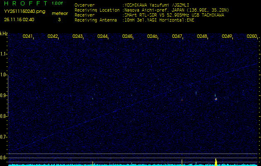The width and height of the screenshot is (261, 166).
Task: Select the 26.11.16 02:40 timestamp
Action: [x=19, y=19]
